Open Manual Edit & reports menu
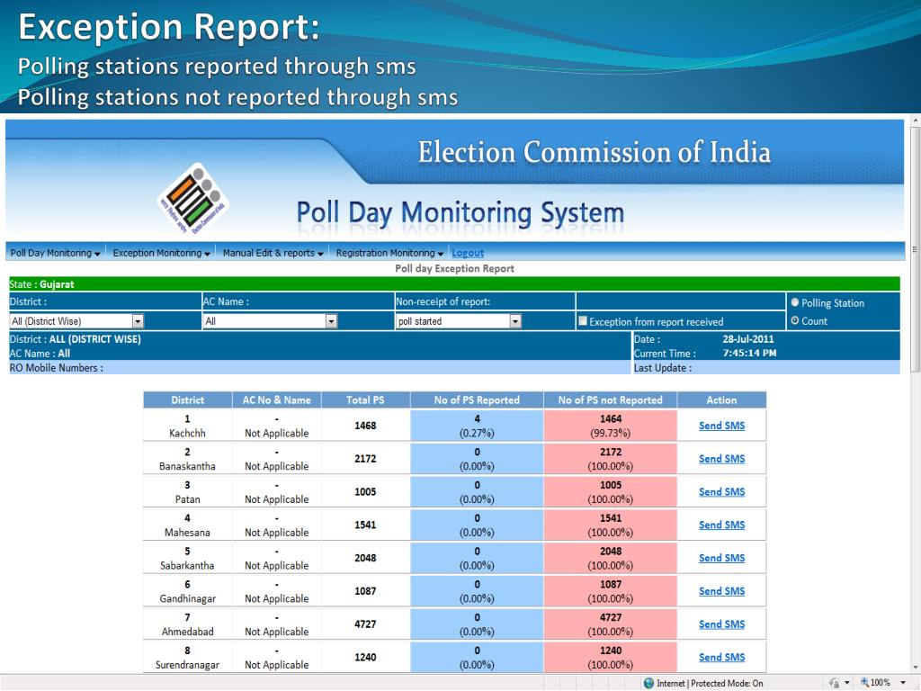This screenshot has height=691, width=921. coord(273,253)
